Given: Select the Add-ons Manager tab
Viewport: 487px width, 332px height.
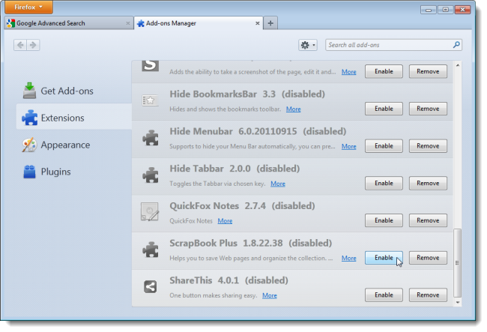Looking at the screenshot, I should click(199, 23).
